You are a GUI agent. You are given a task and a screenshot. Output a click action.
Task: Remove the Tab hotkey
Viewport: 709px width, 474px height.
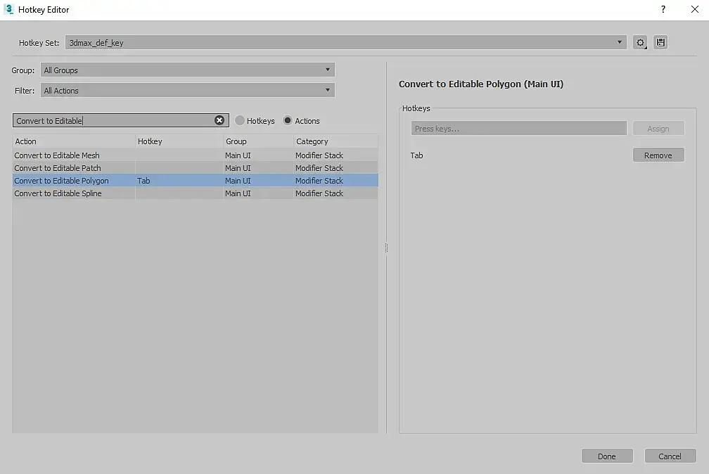click(658, 155)
